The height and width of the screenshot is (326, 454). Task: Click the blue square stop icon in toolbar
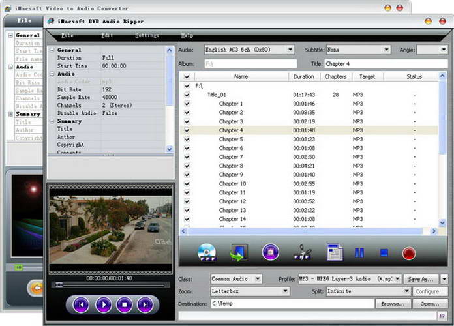coord(384,252)
